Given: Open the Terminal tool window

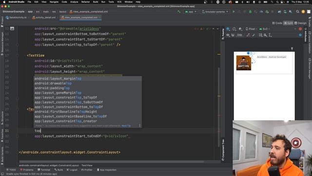Looking at the screenshot, I should [x=44, y=170].
